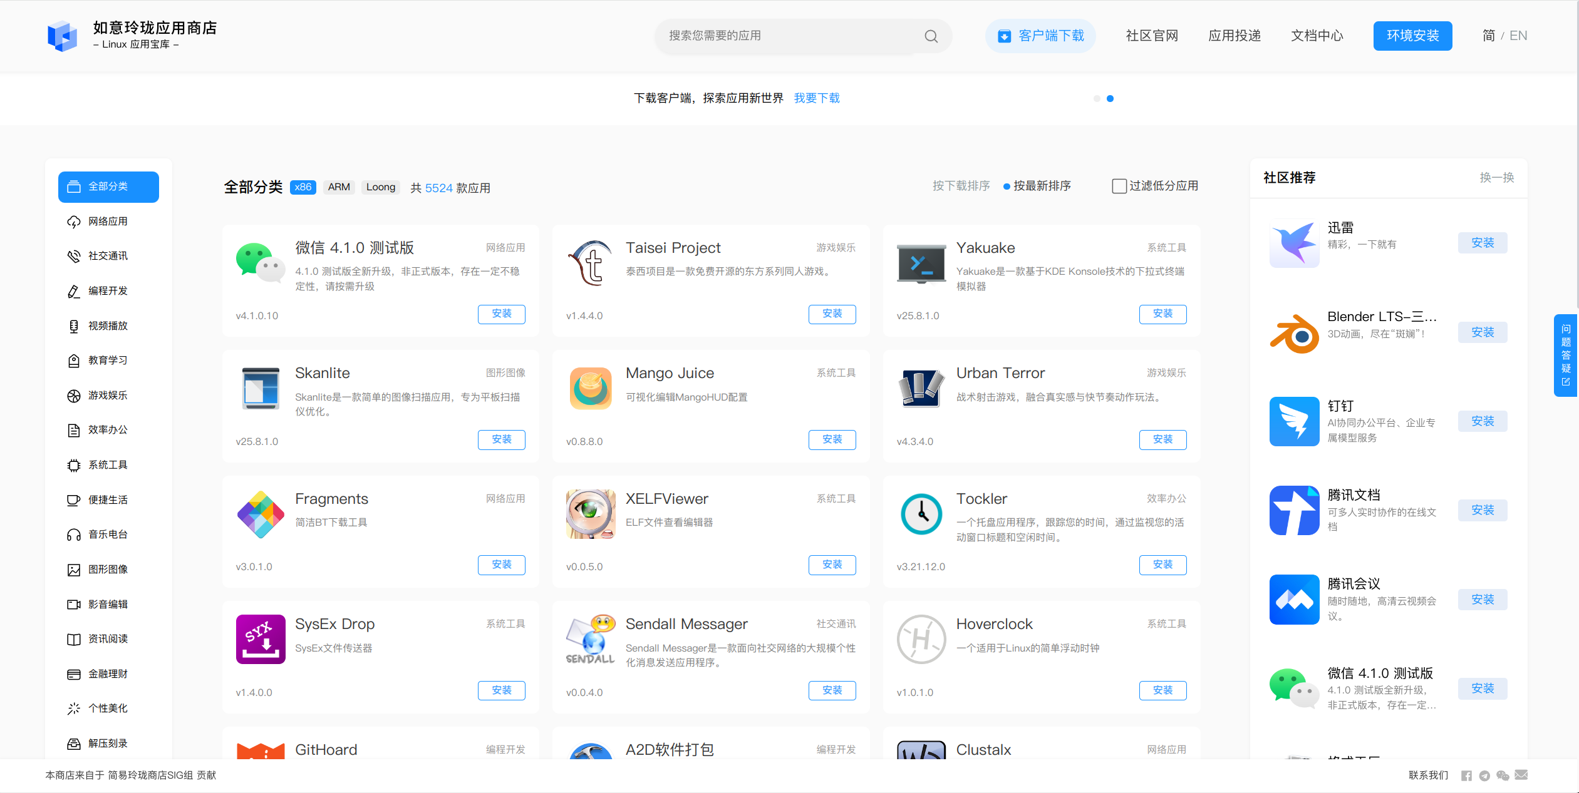Open the 腾讯会议 icon in recommendations
Screen dimensions: 1579x793
point(1294,600)
